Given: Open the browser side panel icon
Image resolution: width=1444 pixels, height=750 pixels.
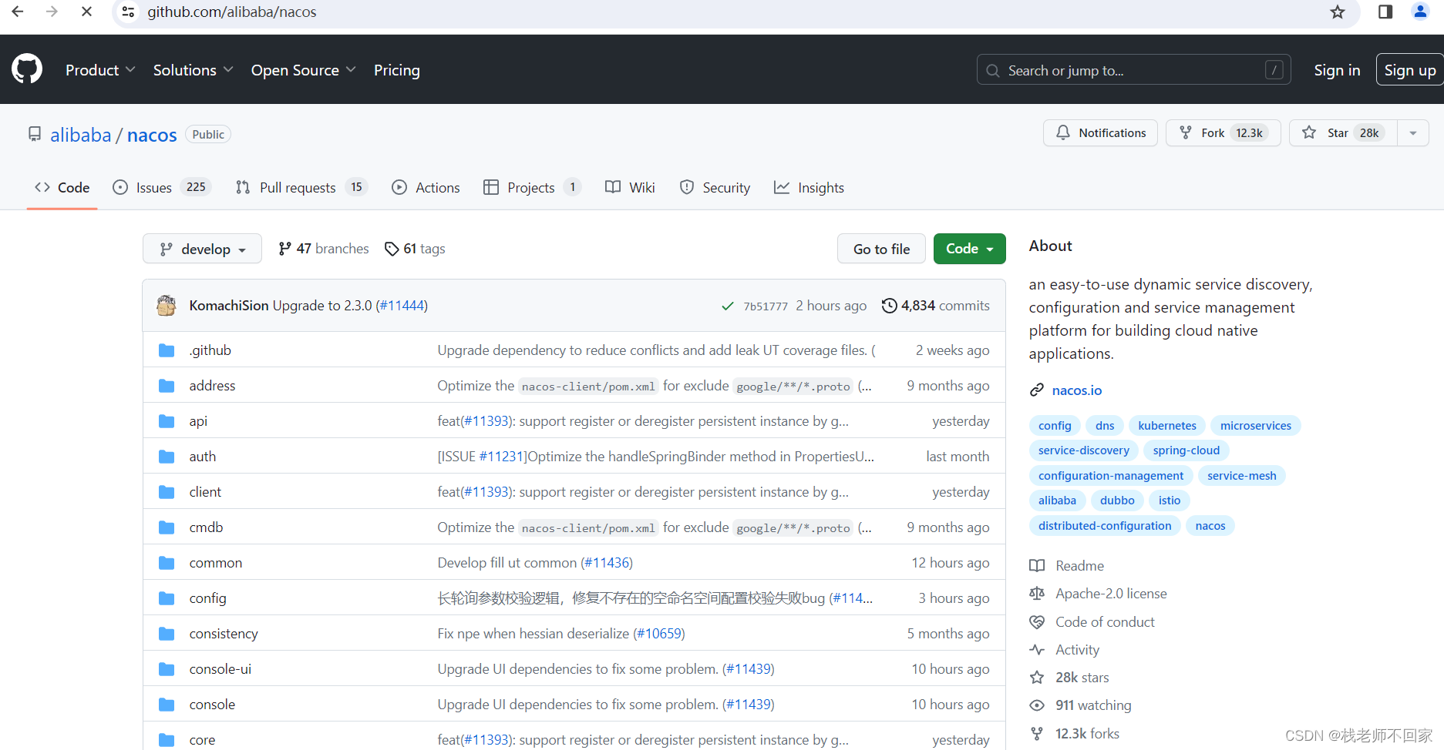Looking at the screenshot, I should (1385, 12).
